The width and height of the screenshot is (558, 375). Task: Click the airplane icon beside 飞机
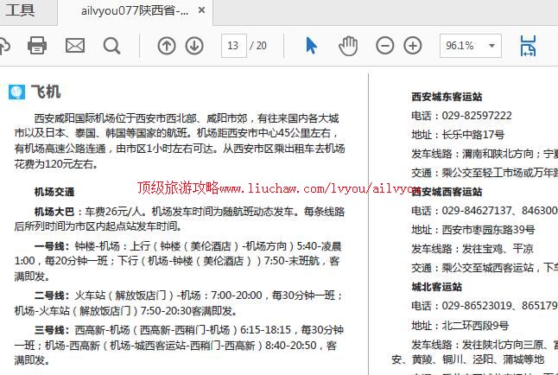coord(16,92)
